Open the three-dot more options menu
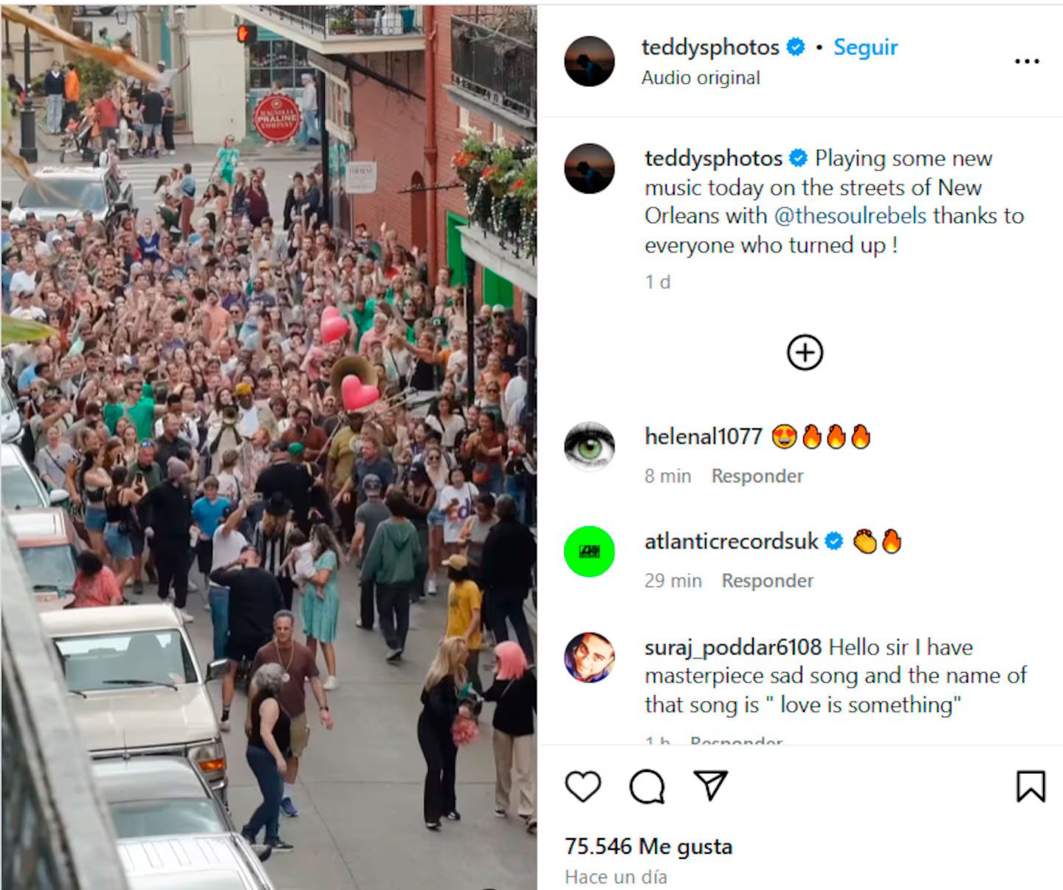 (x=1027, y=61)
